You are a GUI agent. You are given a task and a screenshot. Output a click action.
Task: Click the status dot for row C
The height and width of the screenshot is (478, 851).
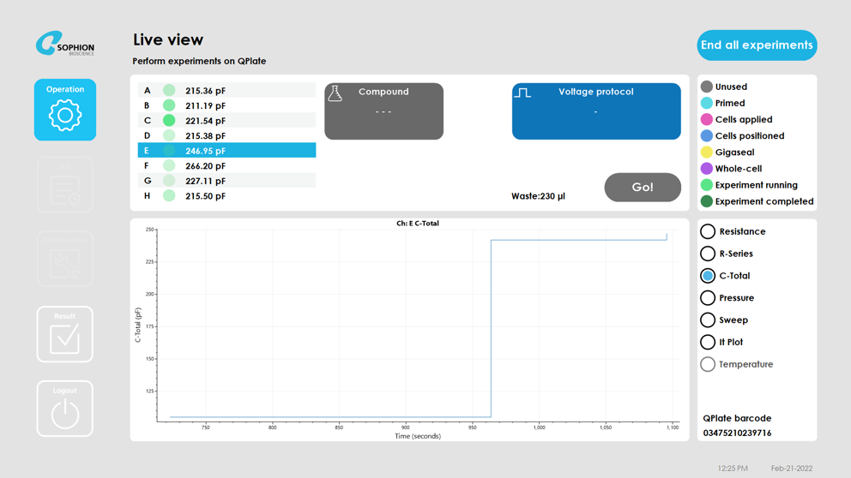169,121
